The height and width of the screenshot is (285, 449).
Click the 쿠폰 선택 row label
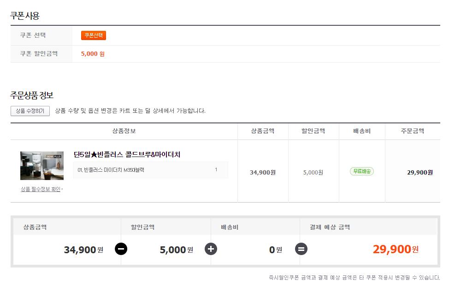pos(33,35)
